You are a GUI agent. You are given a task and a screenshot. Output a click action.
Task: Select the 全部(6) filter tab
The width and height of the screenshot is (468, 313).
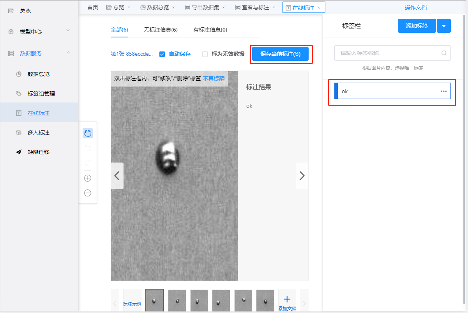pyautogui.click(x=119, y=30)
